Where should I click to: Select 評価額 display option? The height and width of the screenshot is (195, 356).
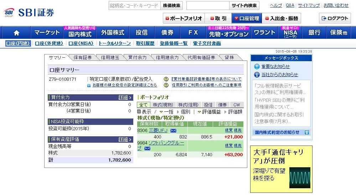point(235,112)
